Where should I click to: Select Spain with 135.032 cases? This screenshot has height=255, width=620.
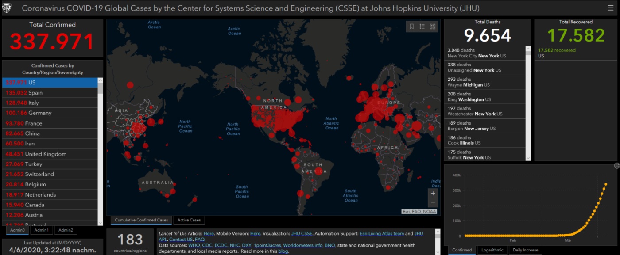click(50, 93)
